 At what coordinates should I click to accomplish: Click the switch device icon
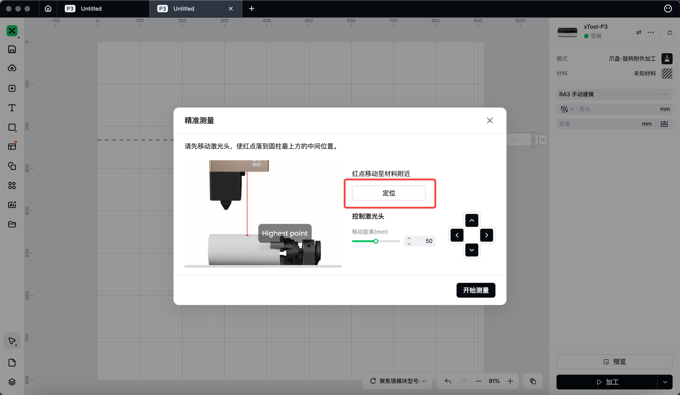coord(639,32)
